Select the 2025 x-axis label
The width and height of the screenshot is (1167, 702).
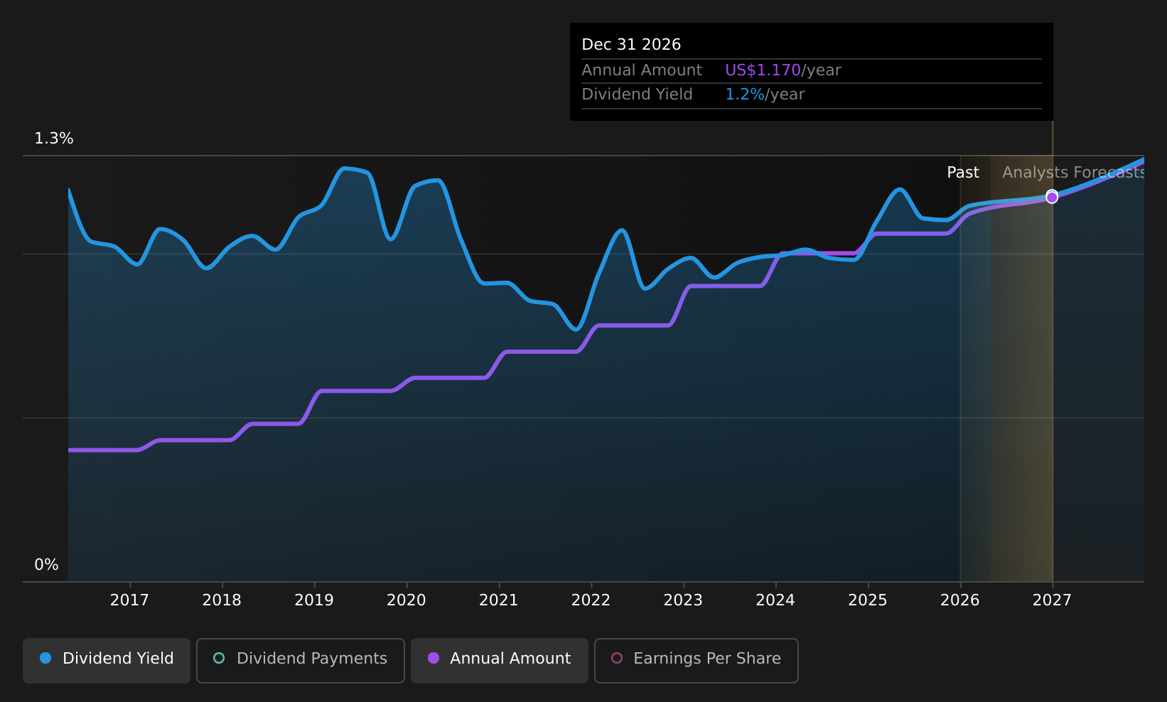point(868,600)
